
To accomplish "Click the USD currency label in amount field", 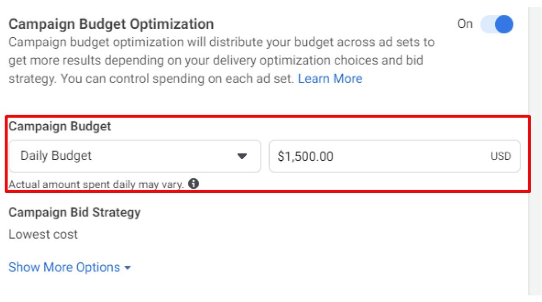I will pos(500,157).
